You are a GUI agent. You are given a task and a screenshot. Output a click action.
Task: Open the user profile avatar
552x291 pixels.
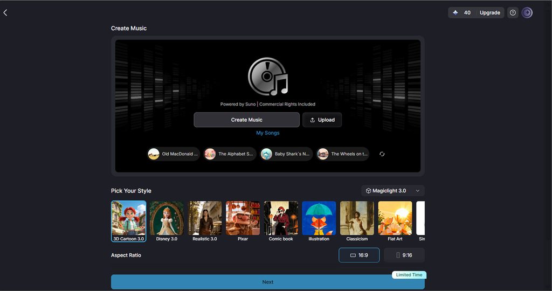[527, 13]
